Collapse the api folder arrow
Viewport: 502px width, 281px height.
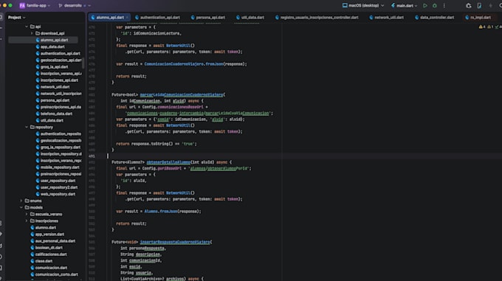[27, 27]
